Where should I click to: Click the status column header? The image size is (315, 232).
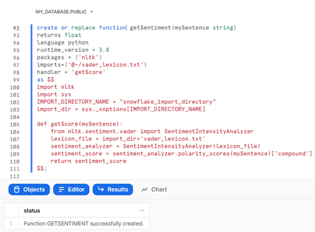click(x=32, y=211)
